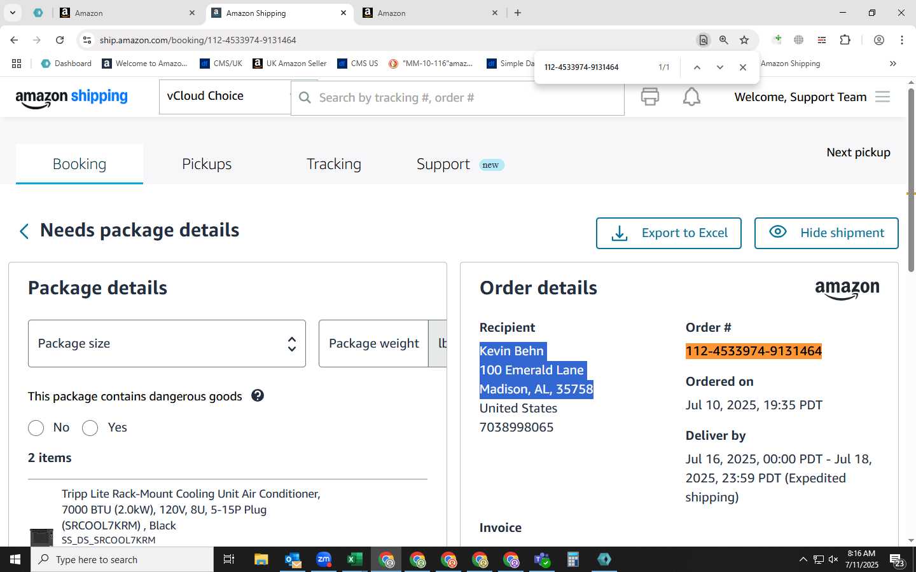This screenshot has width=916, height=572.
Task: Open File Explorer from the taskbar
Action: click(x=261, y=559)
